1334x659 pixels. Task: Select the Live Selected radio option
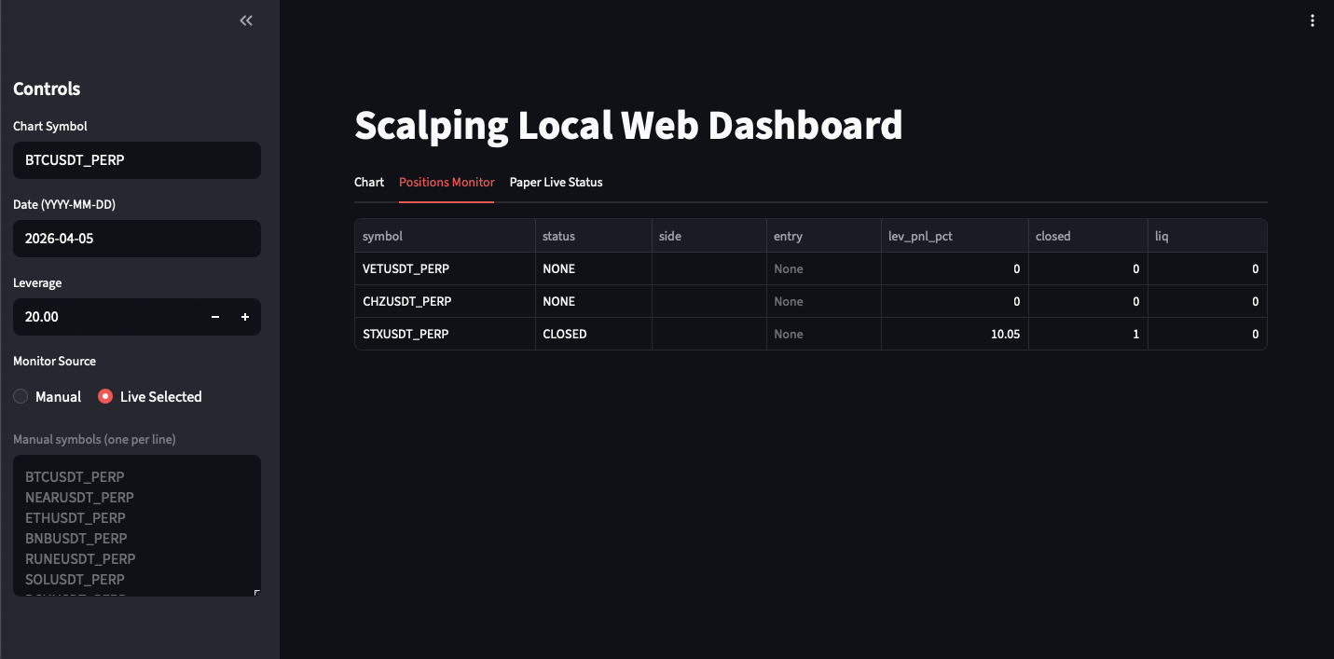coord(106,397)
